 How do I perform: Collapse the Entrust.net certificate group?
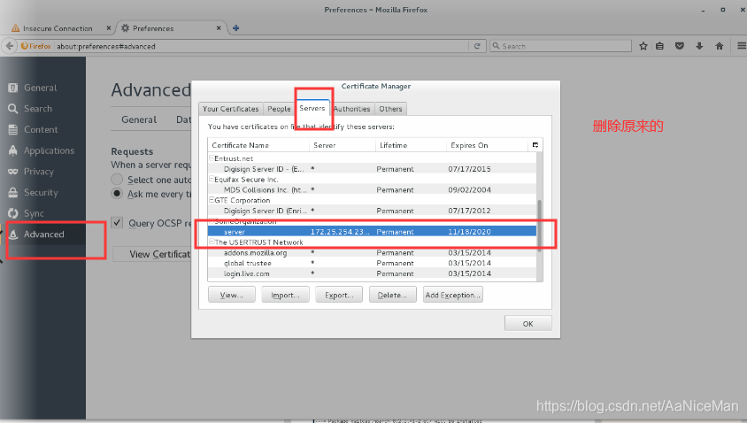point(212,158)
